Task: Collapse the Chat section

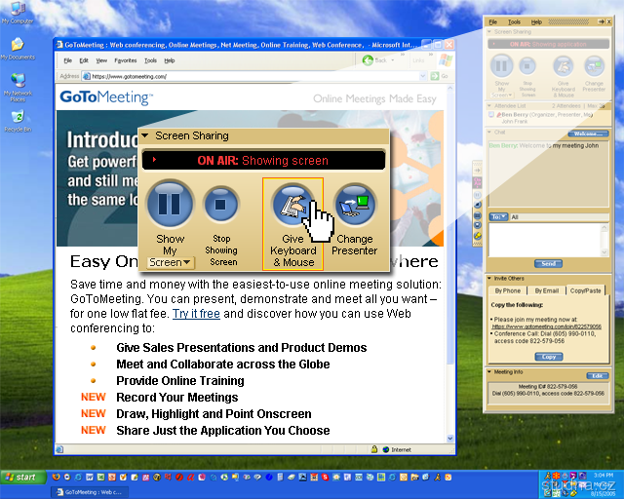Action: (x=489, y=132)
